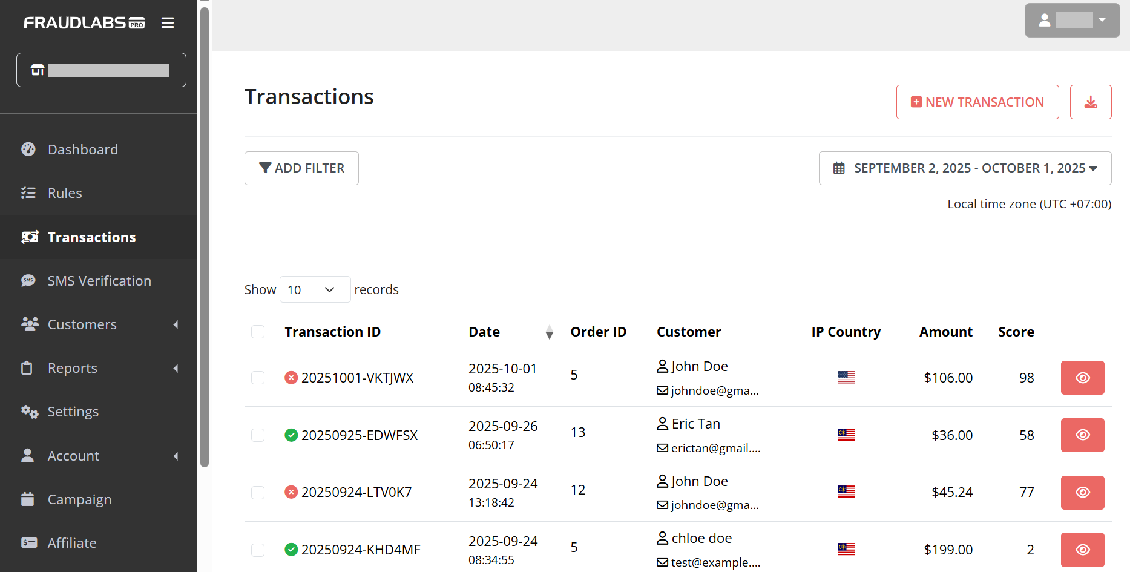Click the hamburger menu icon
Screen dimensions: 1130x572
coord(168,23)
